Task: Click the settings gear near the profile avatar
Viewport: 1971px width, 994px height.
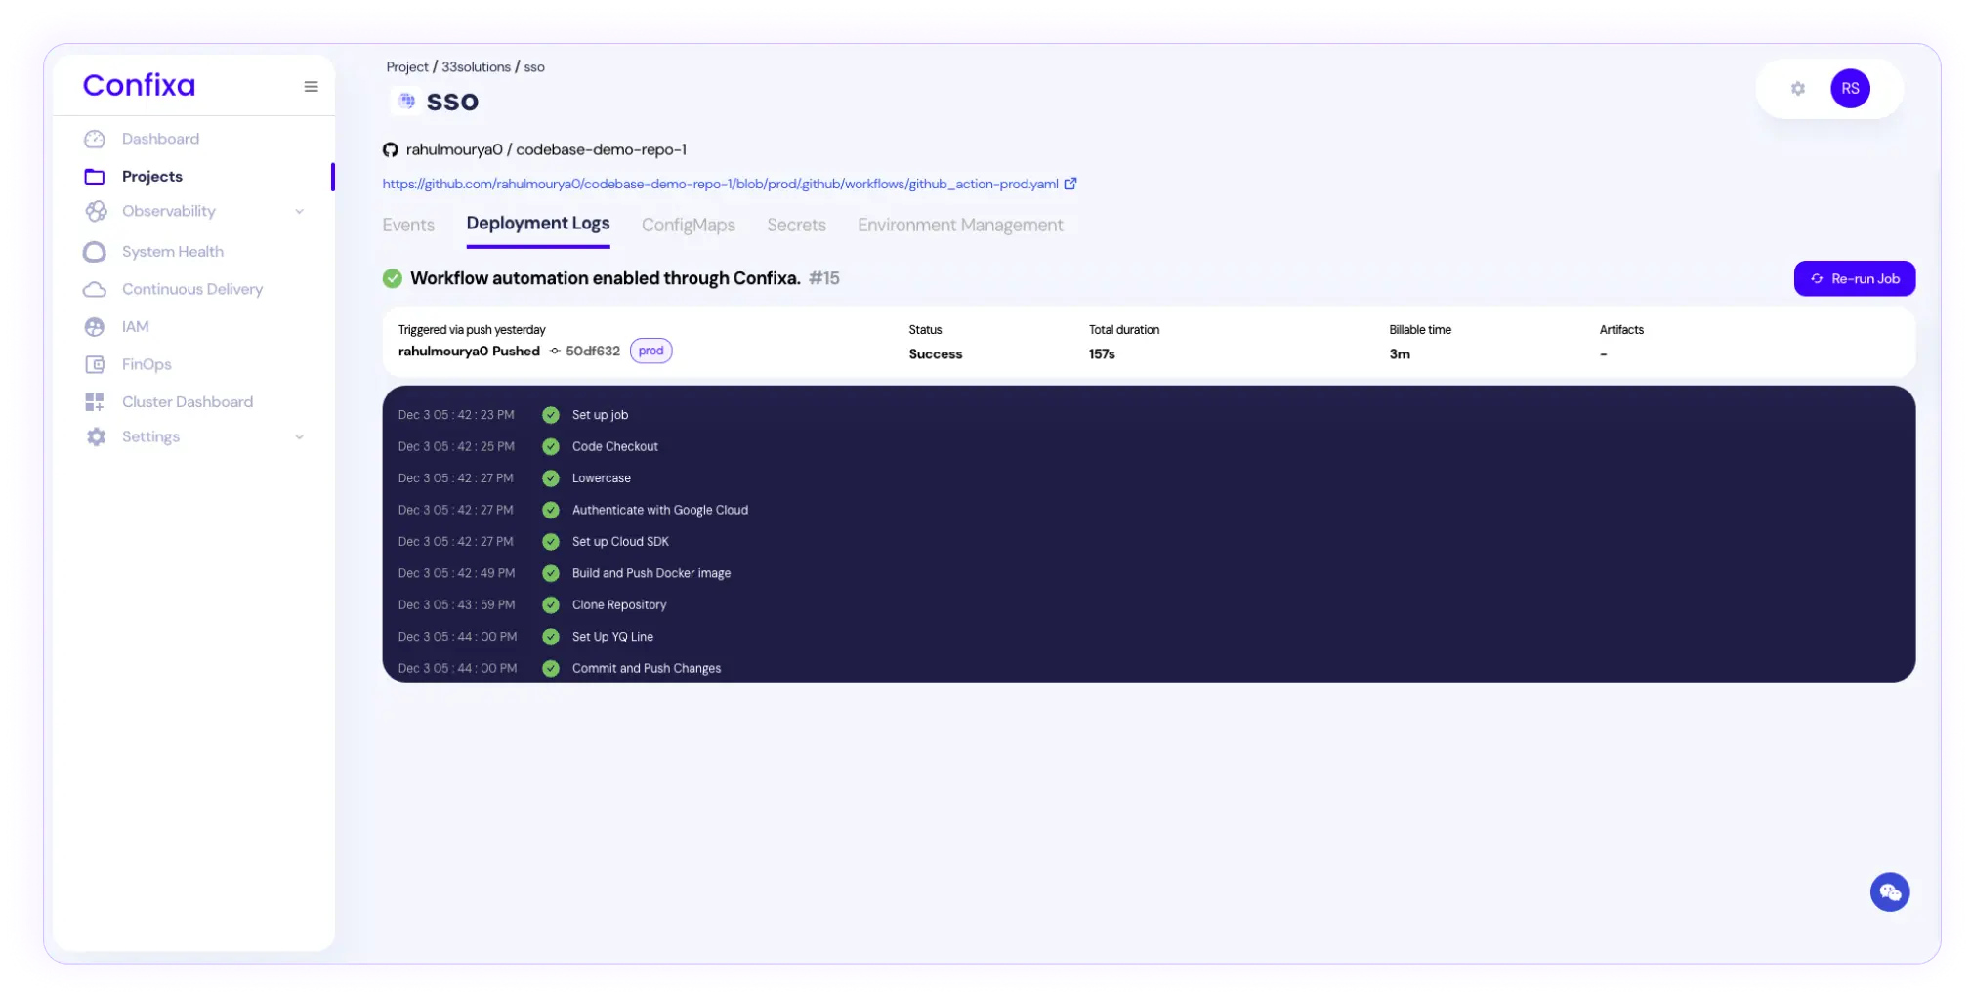Action: coord(1797,88)
